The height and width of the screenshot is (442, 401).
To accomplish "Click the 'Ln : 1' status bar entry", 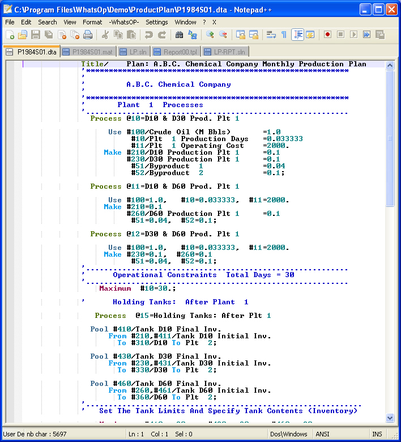I will click(x=136, y=434).
